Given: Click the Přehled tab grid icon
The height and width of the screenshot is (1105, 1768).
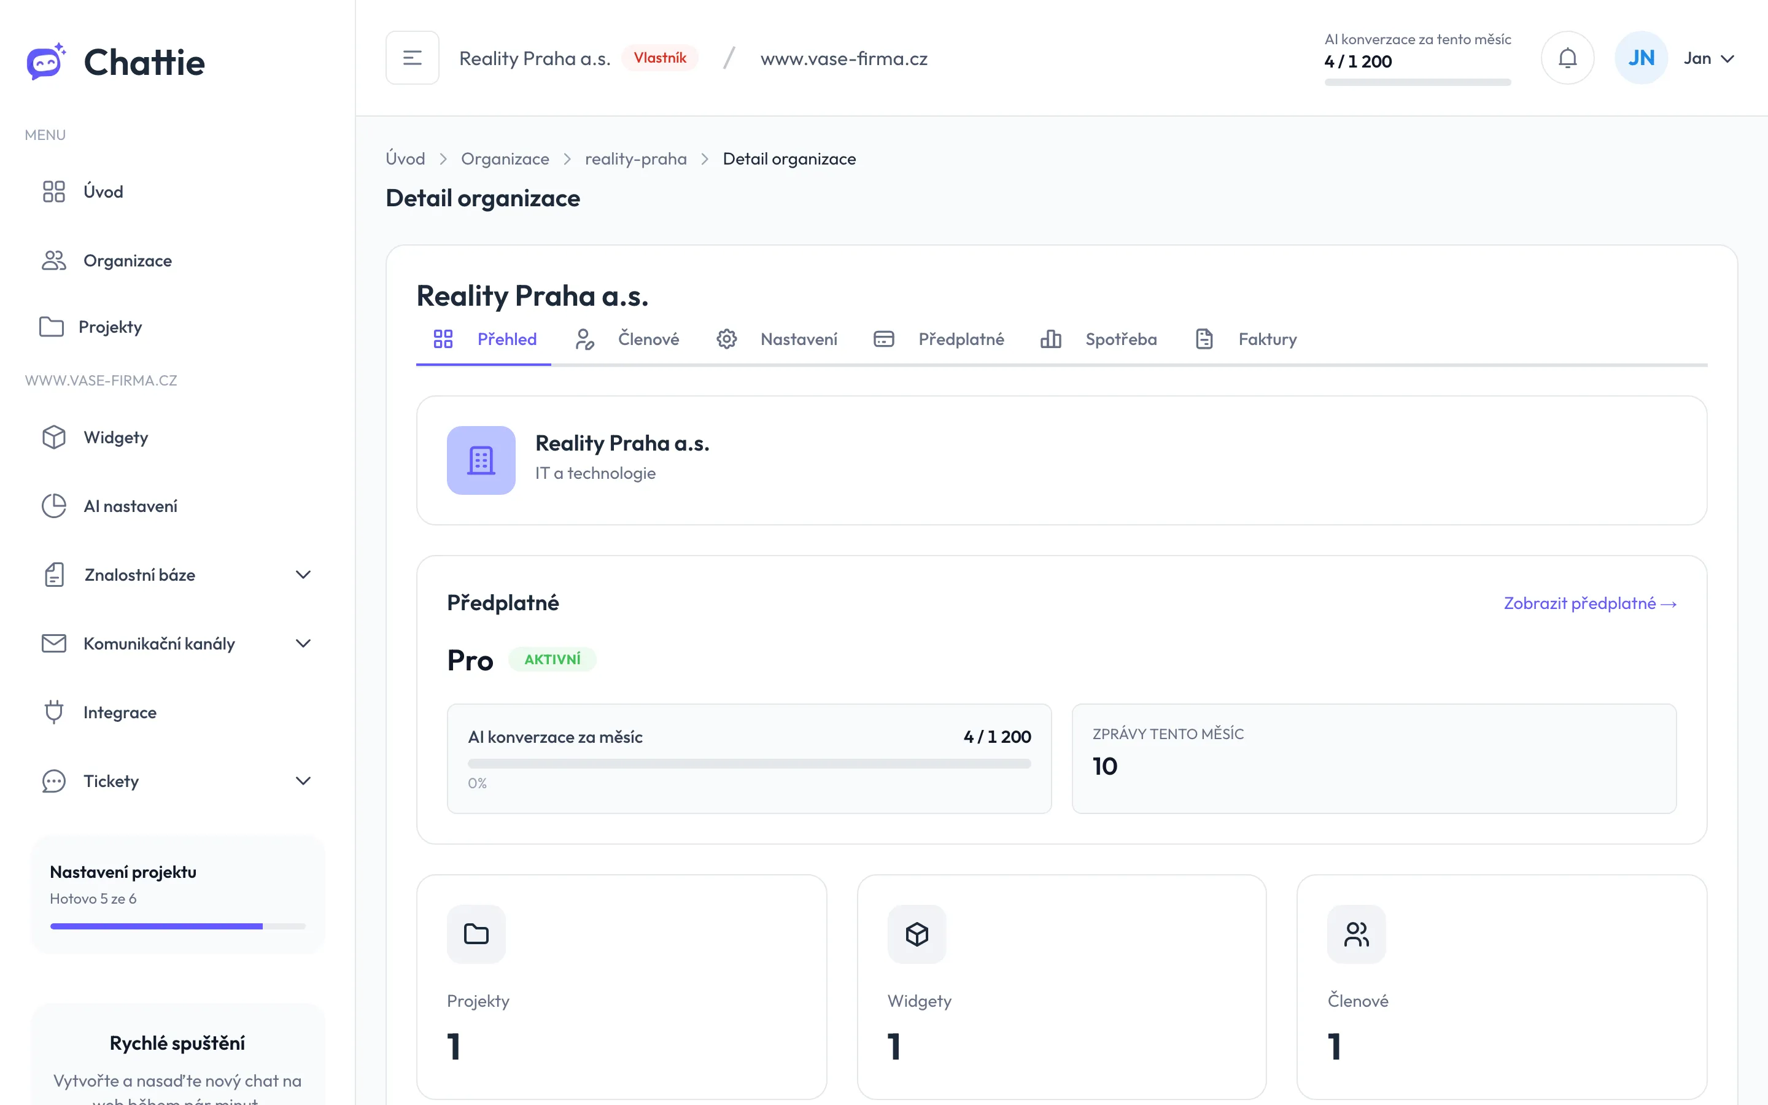Looking at the screenshot, I should [x=443, y=339].
